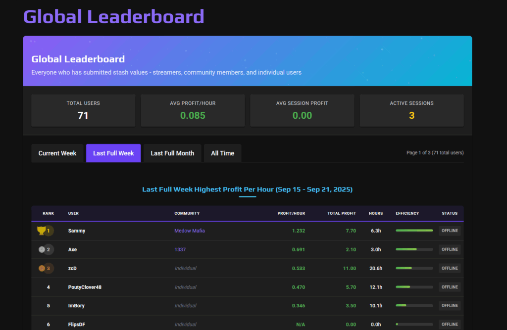This screenshot has height=330, width=507.
Task: Open the Medow Mafia community page
Action: coord(190,230)
